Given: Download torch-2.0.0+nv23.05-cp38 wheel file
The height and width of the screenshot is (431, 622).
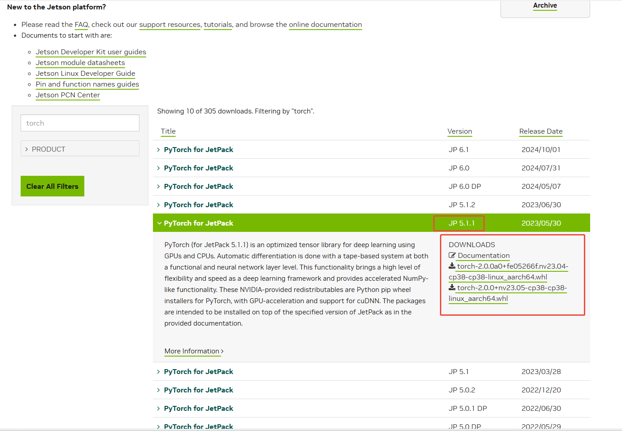Looking at the screenshot, I should tap(508, 293).
